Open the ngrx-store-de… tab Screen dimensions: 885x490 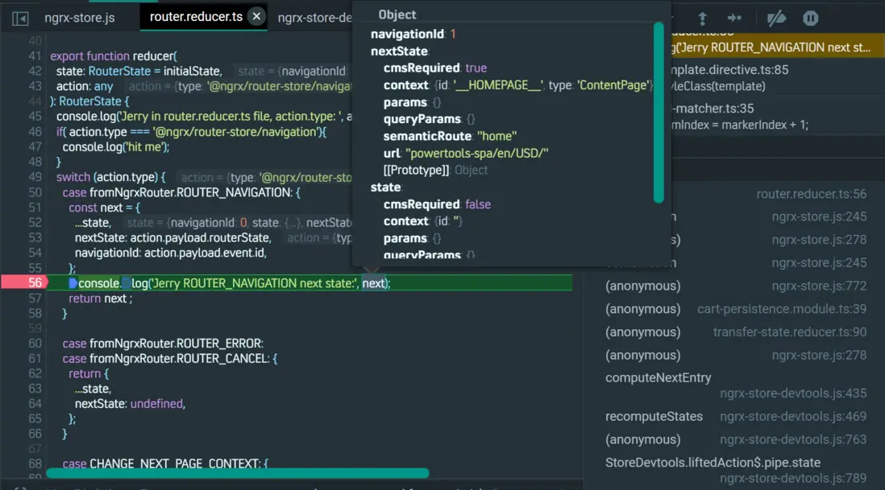(x=314, y=18)
